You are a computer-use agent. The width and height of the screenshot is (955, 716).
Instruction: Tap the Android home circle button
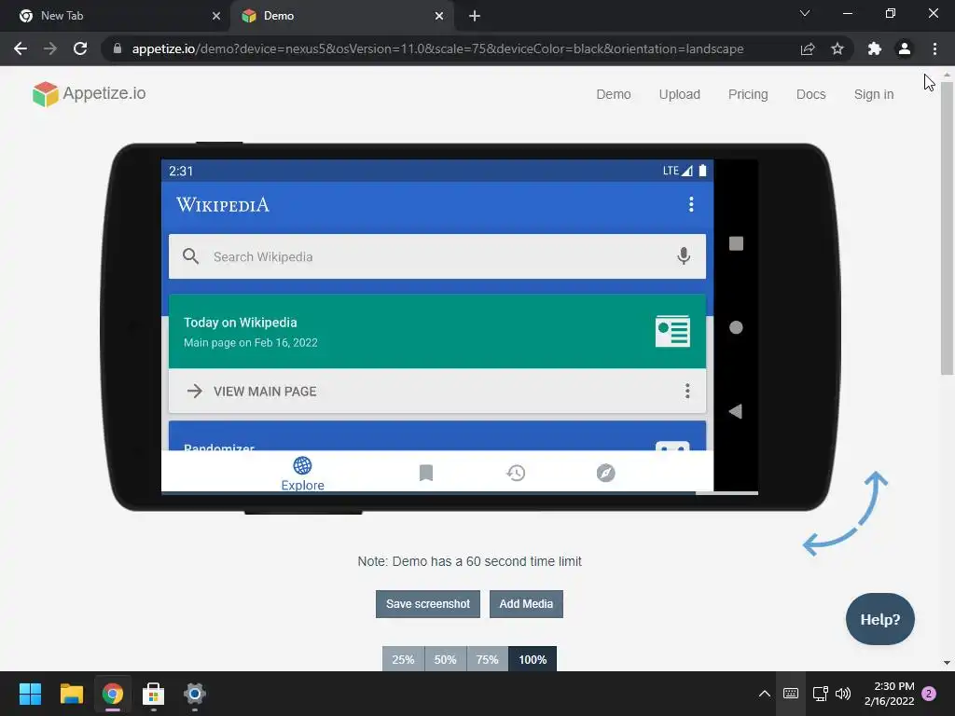click(x=736, y=327)
